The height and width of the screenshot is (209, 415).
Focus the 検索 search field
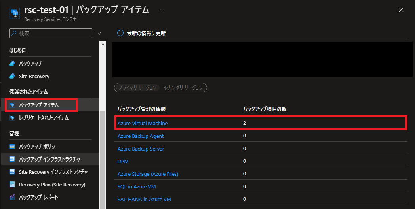(51, 33)
